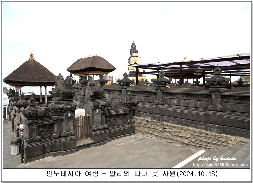Click the Tanah Lot temple photo
The image size is (253, 183).
(x=127, y=86)
